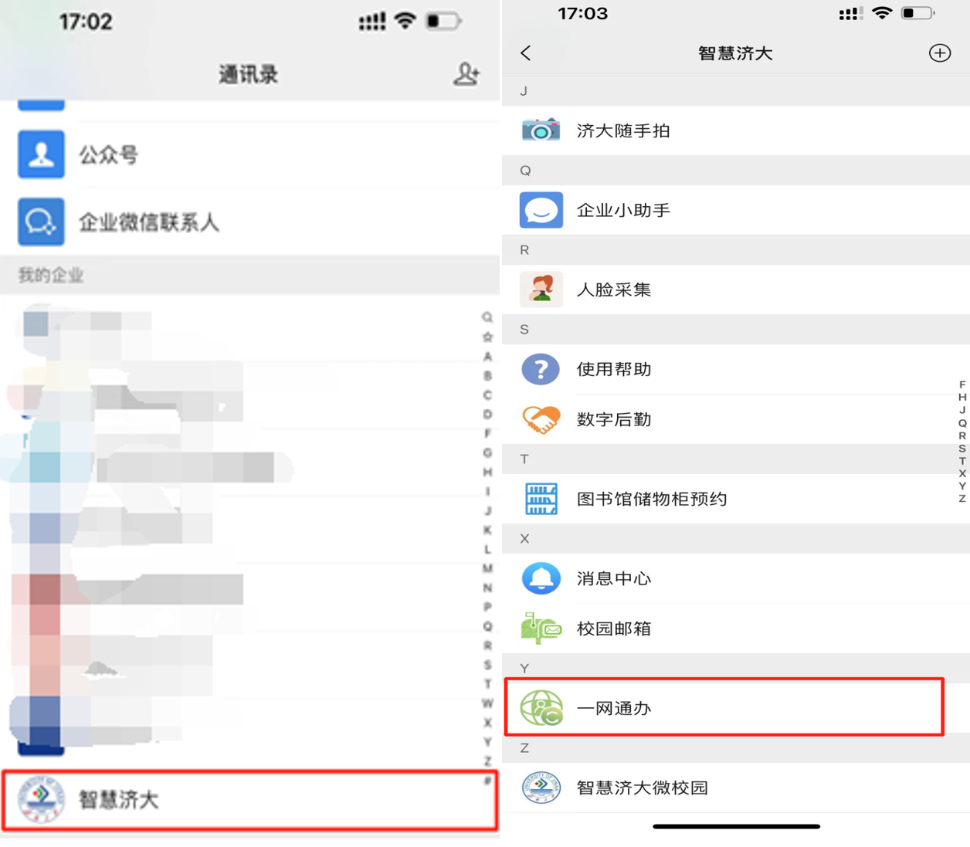Jump to letter F in right index
The width and height of the screenshot is (970, 847).
click(962, 385)
